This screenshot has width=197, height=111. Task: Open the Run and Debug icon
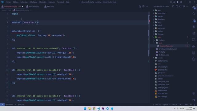[x=194, y=27]
